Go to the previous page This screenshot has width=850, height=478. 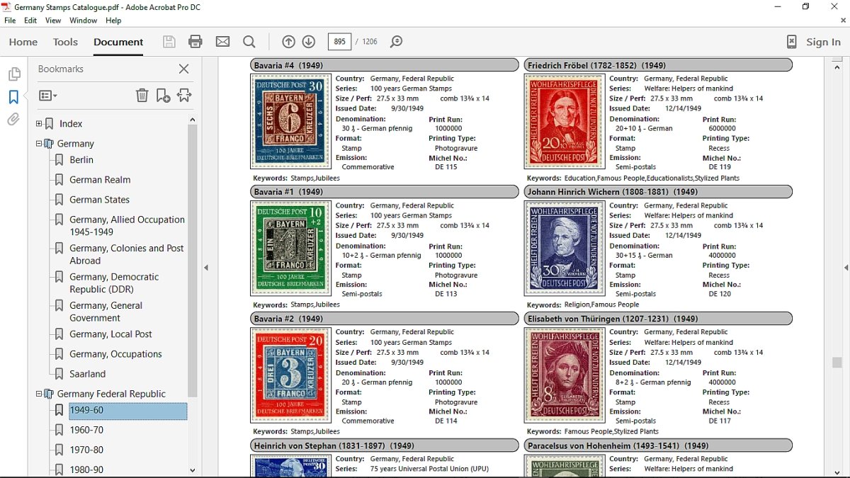pos(288,42)
